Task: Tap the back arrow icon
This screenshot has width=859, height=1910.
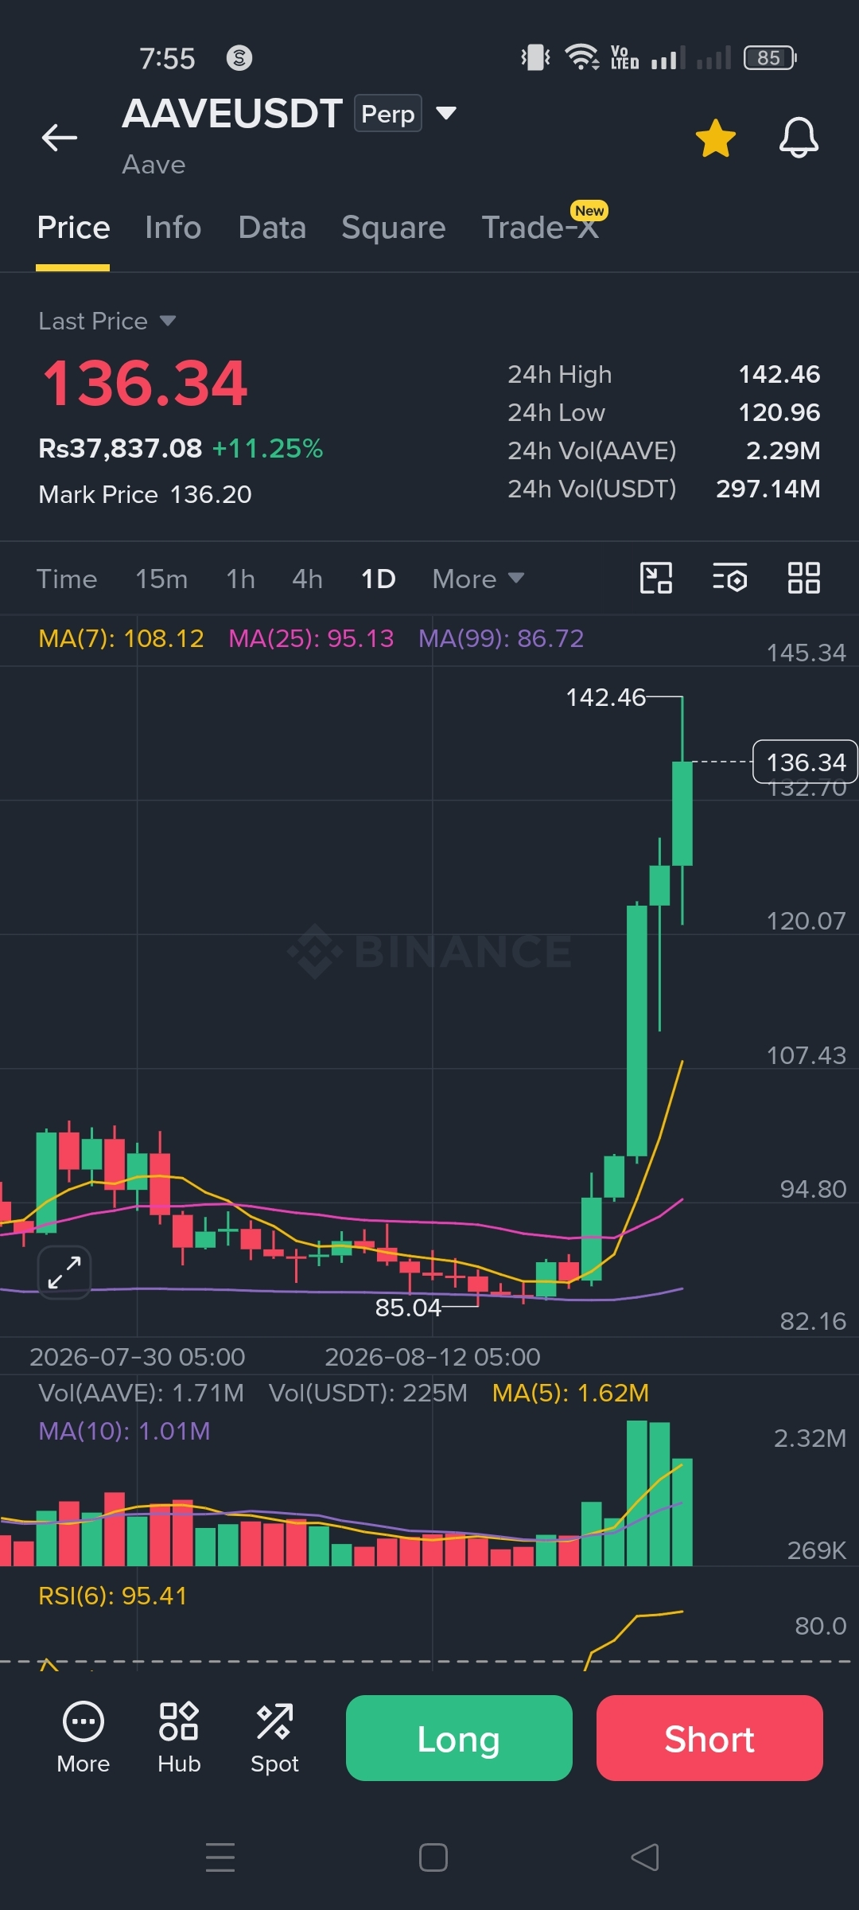Action: point(60,138)
